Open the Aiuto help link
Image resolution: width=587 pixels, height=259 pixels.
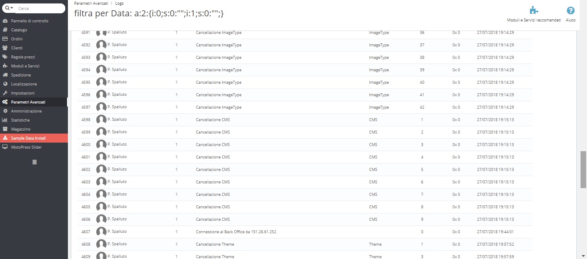571,15
